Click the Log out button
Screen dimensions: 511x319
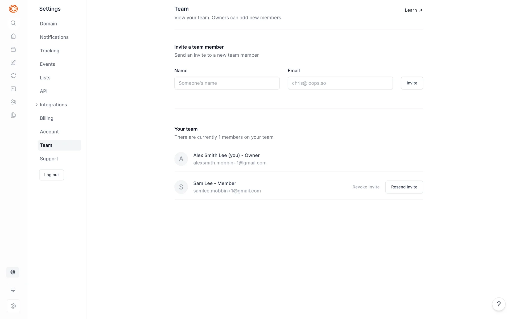[x=52, y=175]
